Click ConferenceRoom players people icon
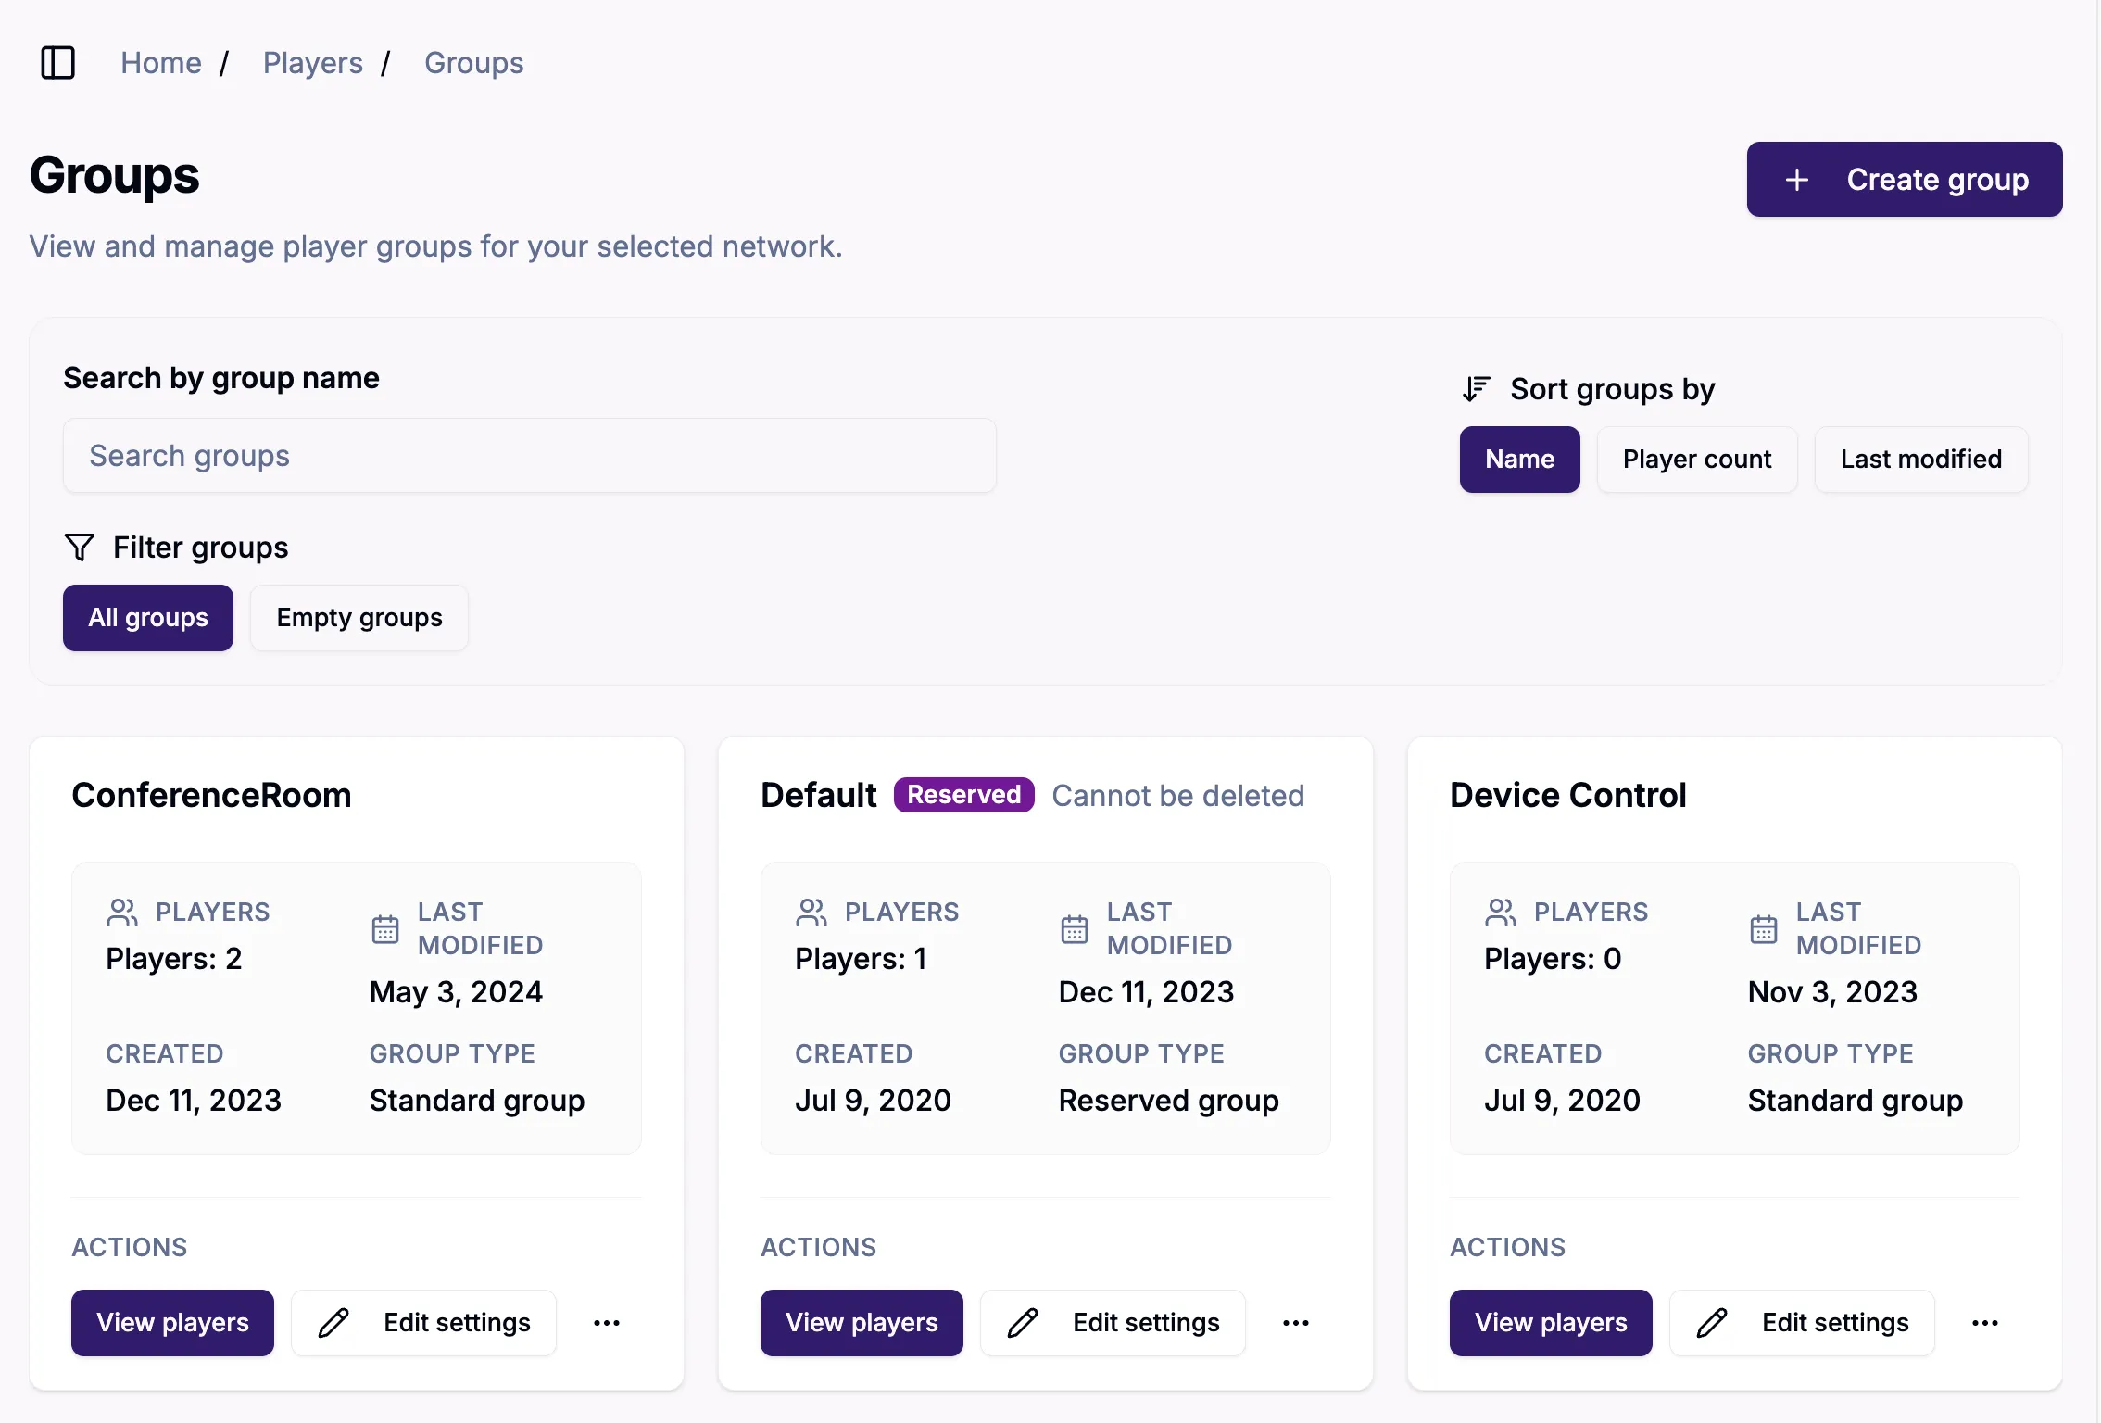The image size is (2101, 1423). click(122, 913)
